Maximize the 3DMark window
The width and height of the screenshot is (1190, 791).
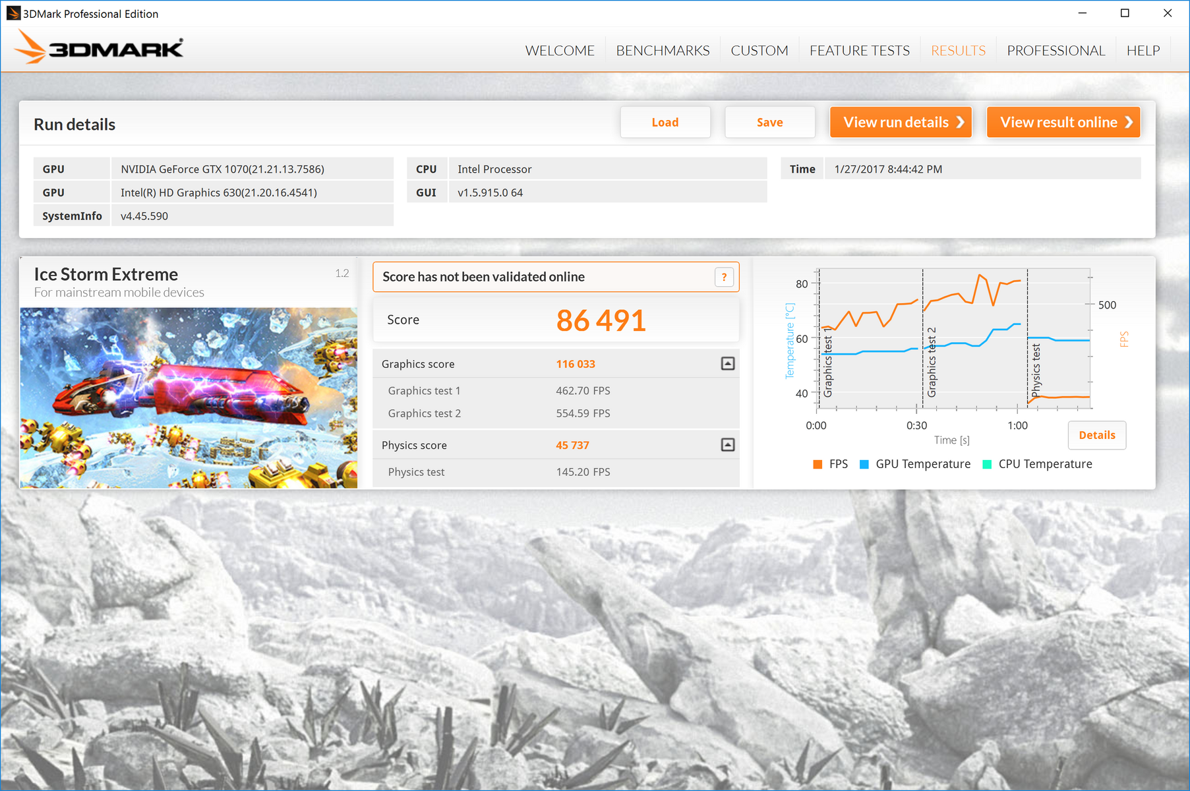tap(1125, 13)
